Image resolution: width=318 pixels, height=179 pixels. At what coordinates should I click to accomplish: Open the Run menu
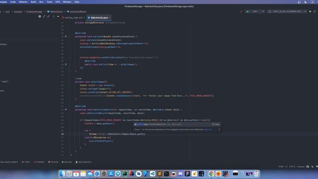click(x=41, y=2)
